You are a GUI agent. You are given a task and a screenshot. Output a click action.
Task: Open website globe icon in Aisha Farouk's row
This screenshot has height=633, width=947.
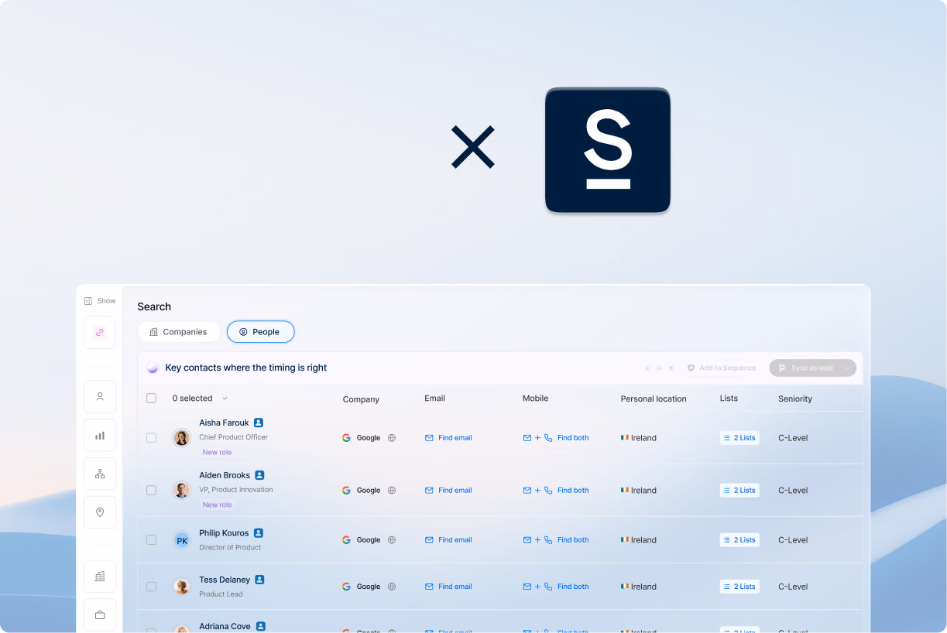392,438
